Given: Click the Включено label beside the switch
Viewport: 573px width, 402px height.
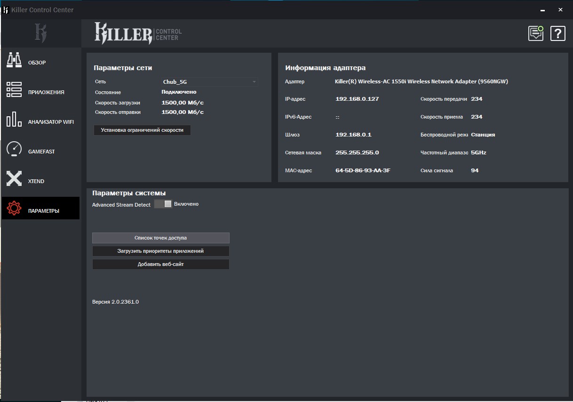Looking at the screenshot, I should coord(186,204).
